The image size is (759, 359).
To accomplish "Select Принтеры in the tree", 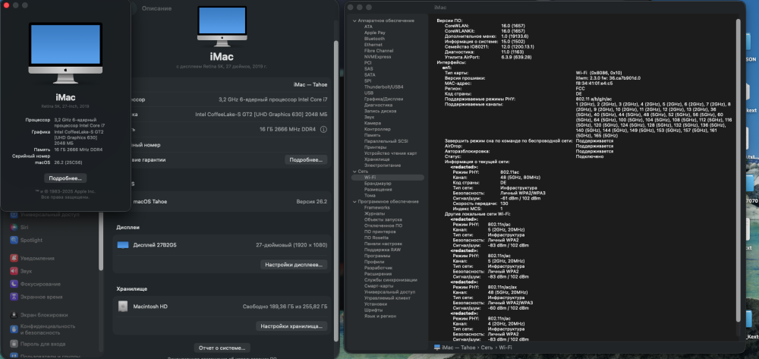I will coord(375,147).
